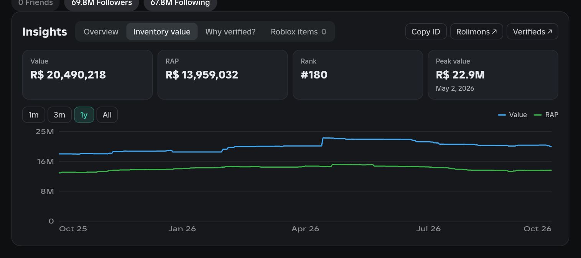Open the Roblox items tab
This screenshot has width=581, height=258.
298,32
